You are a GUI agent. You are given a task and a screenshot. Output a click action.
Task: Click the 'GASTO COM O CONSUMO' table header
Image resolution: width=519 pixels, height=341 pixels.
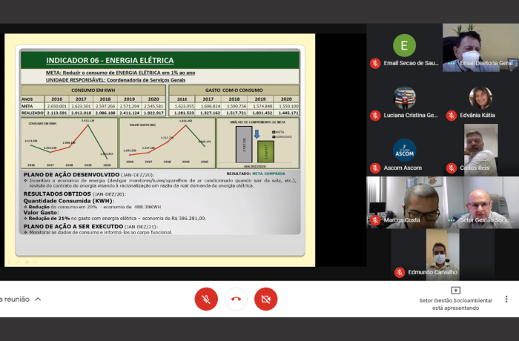(x=234, y=90)
